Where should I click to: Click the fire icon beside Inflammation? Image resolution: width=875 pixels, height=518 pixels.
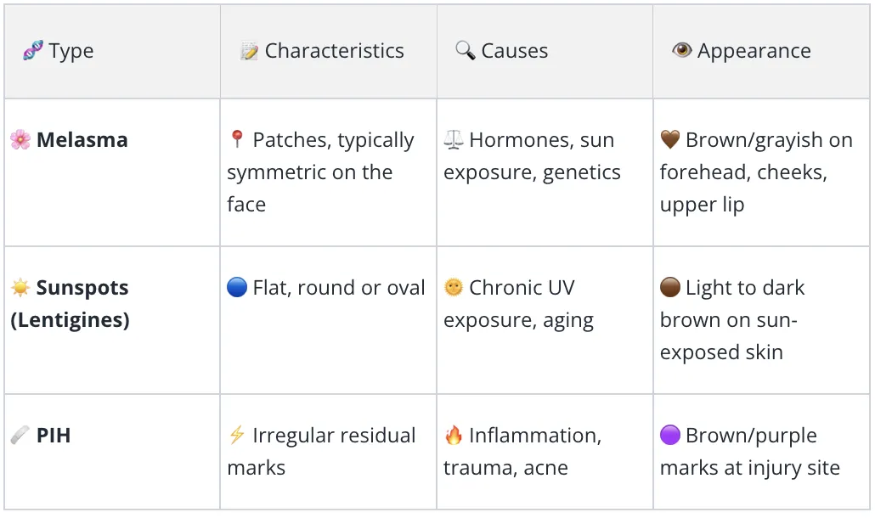[x=454, y=435]
